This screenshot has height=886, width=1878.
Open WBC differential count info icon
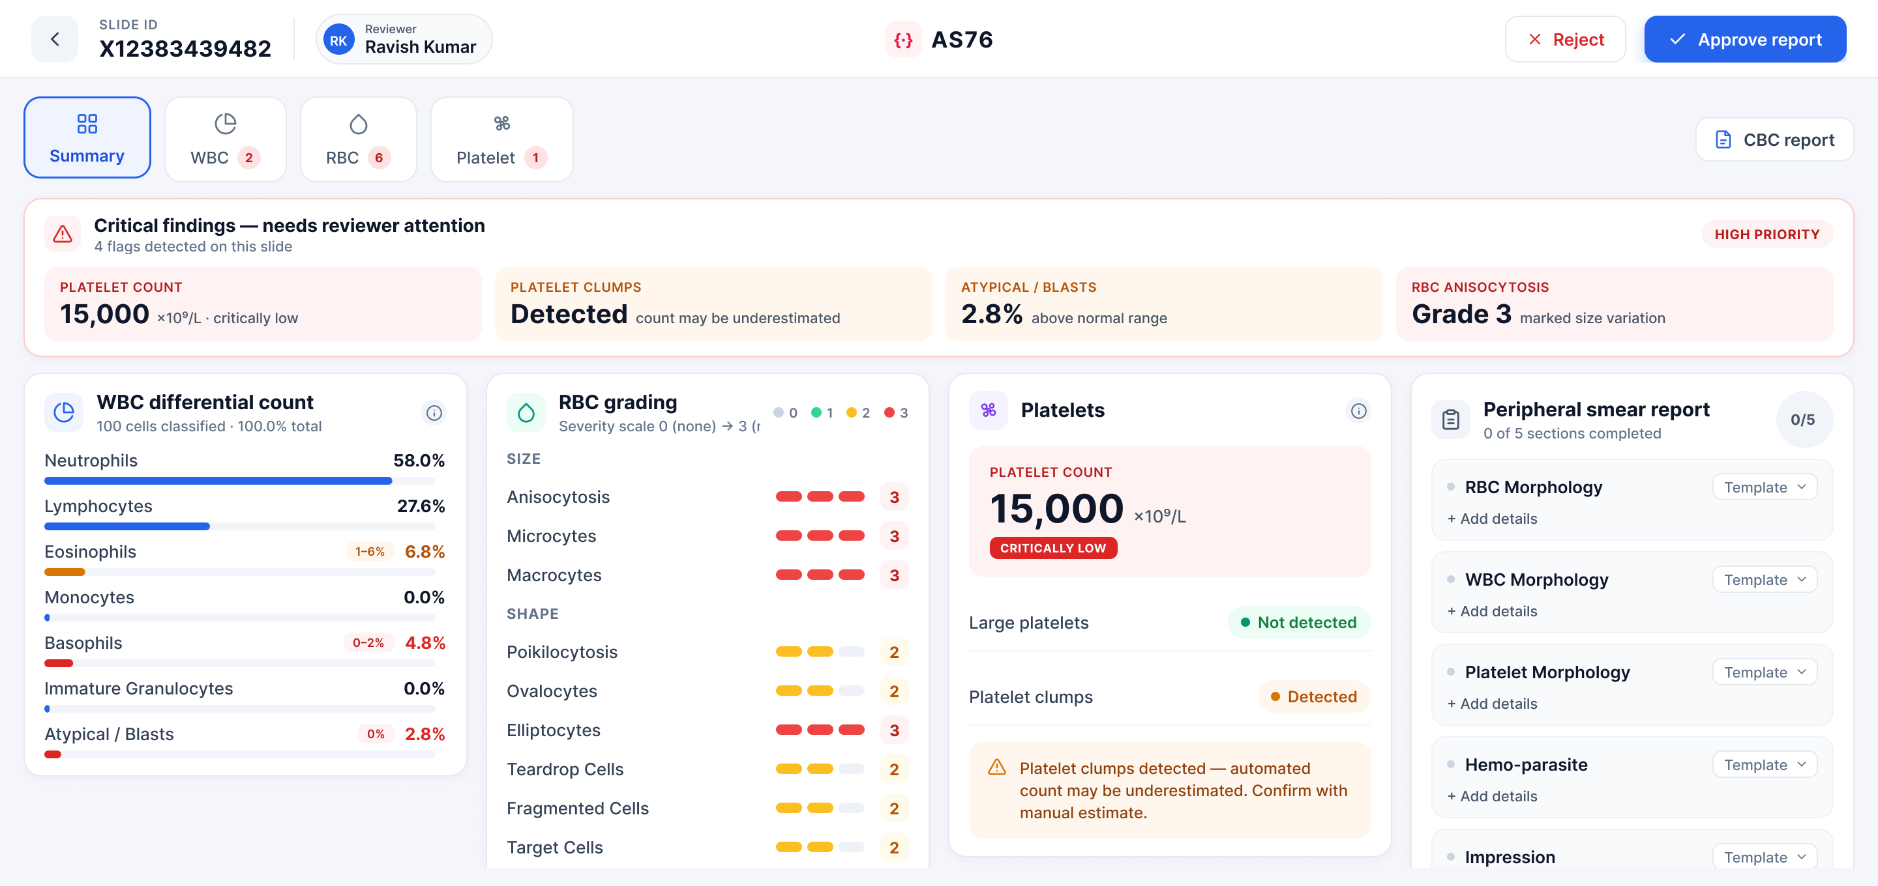(x=434, y=413)
